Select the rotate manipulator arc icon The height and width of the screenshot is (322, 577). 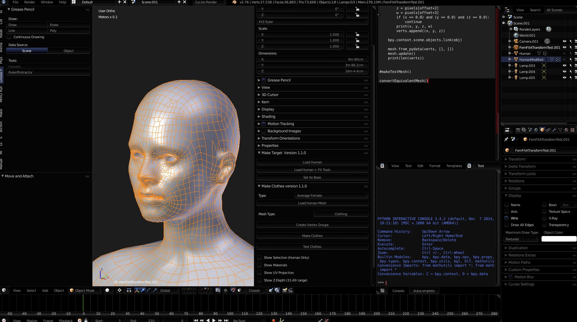149,290
